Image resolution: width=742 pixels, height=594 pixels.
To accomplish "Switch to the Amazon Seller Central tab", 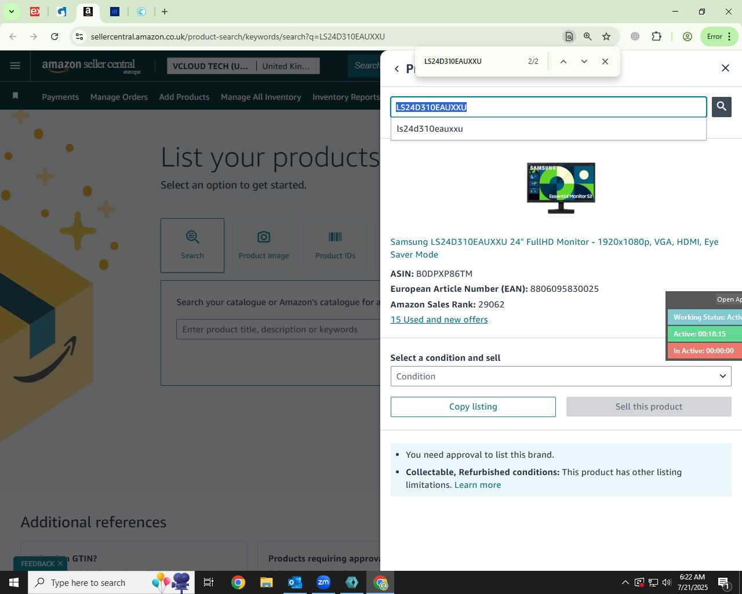I will pyautogui.click(x=88, y=12).
